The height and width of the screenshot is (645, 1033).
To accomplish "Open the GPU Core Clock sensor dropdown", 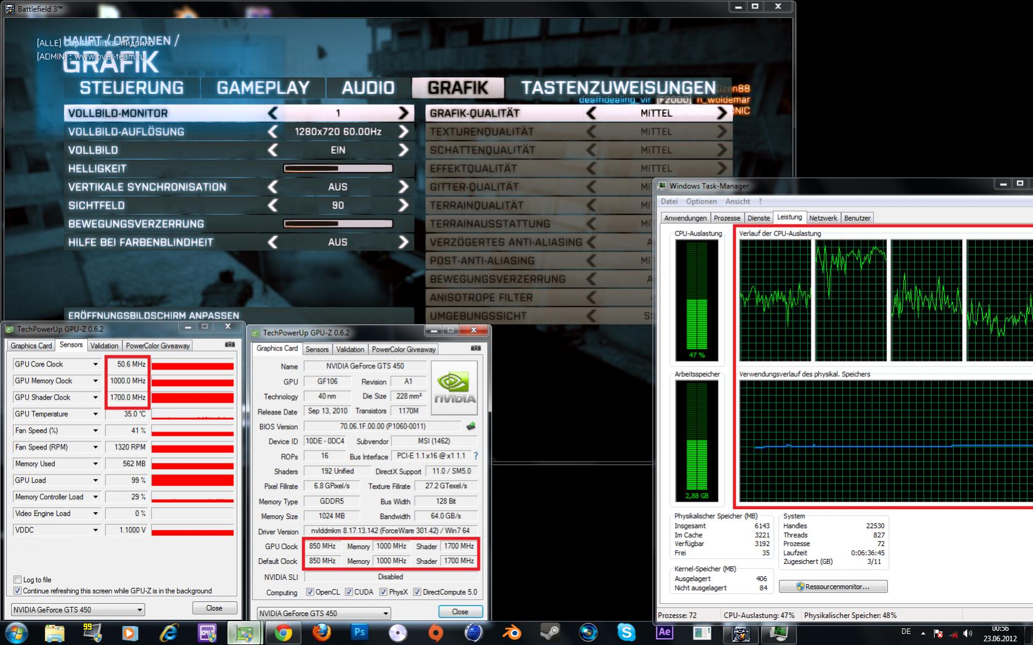I will point(95,364).
